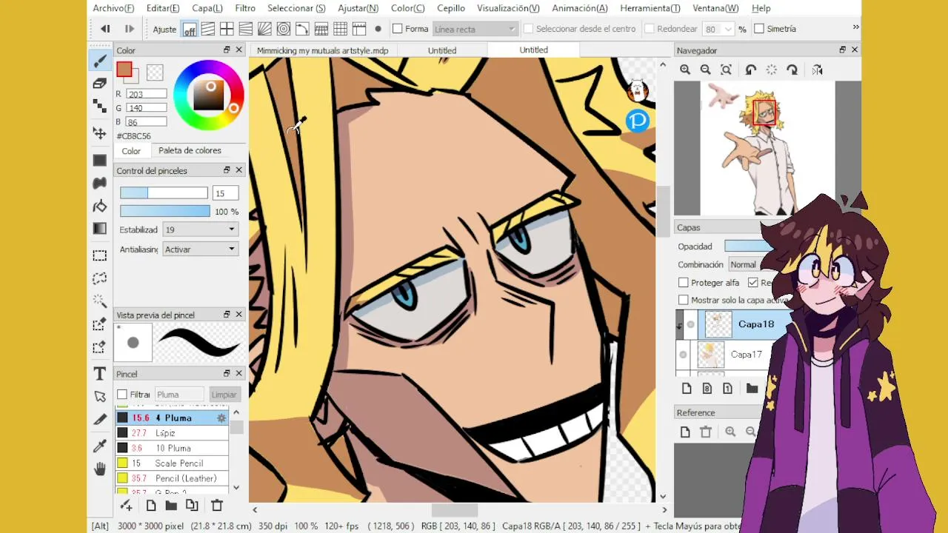948x533 pixels.
Task: Select the Fill rectangle tool
Action: tap(100, 160)
